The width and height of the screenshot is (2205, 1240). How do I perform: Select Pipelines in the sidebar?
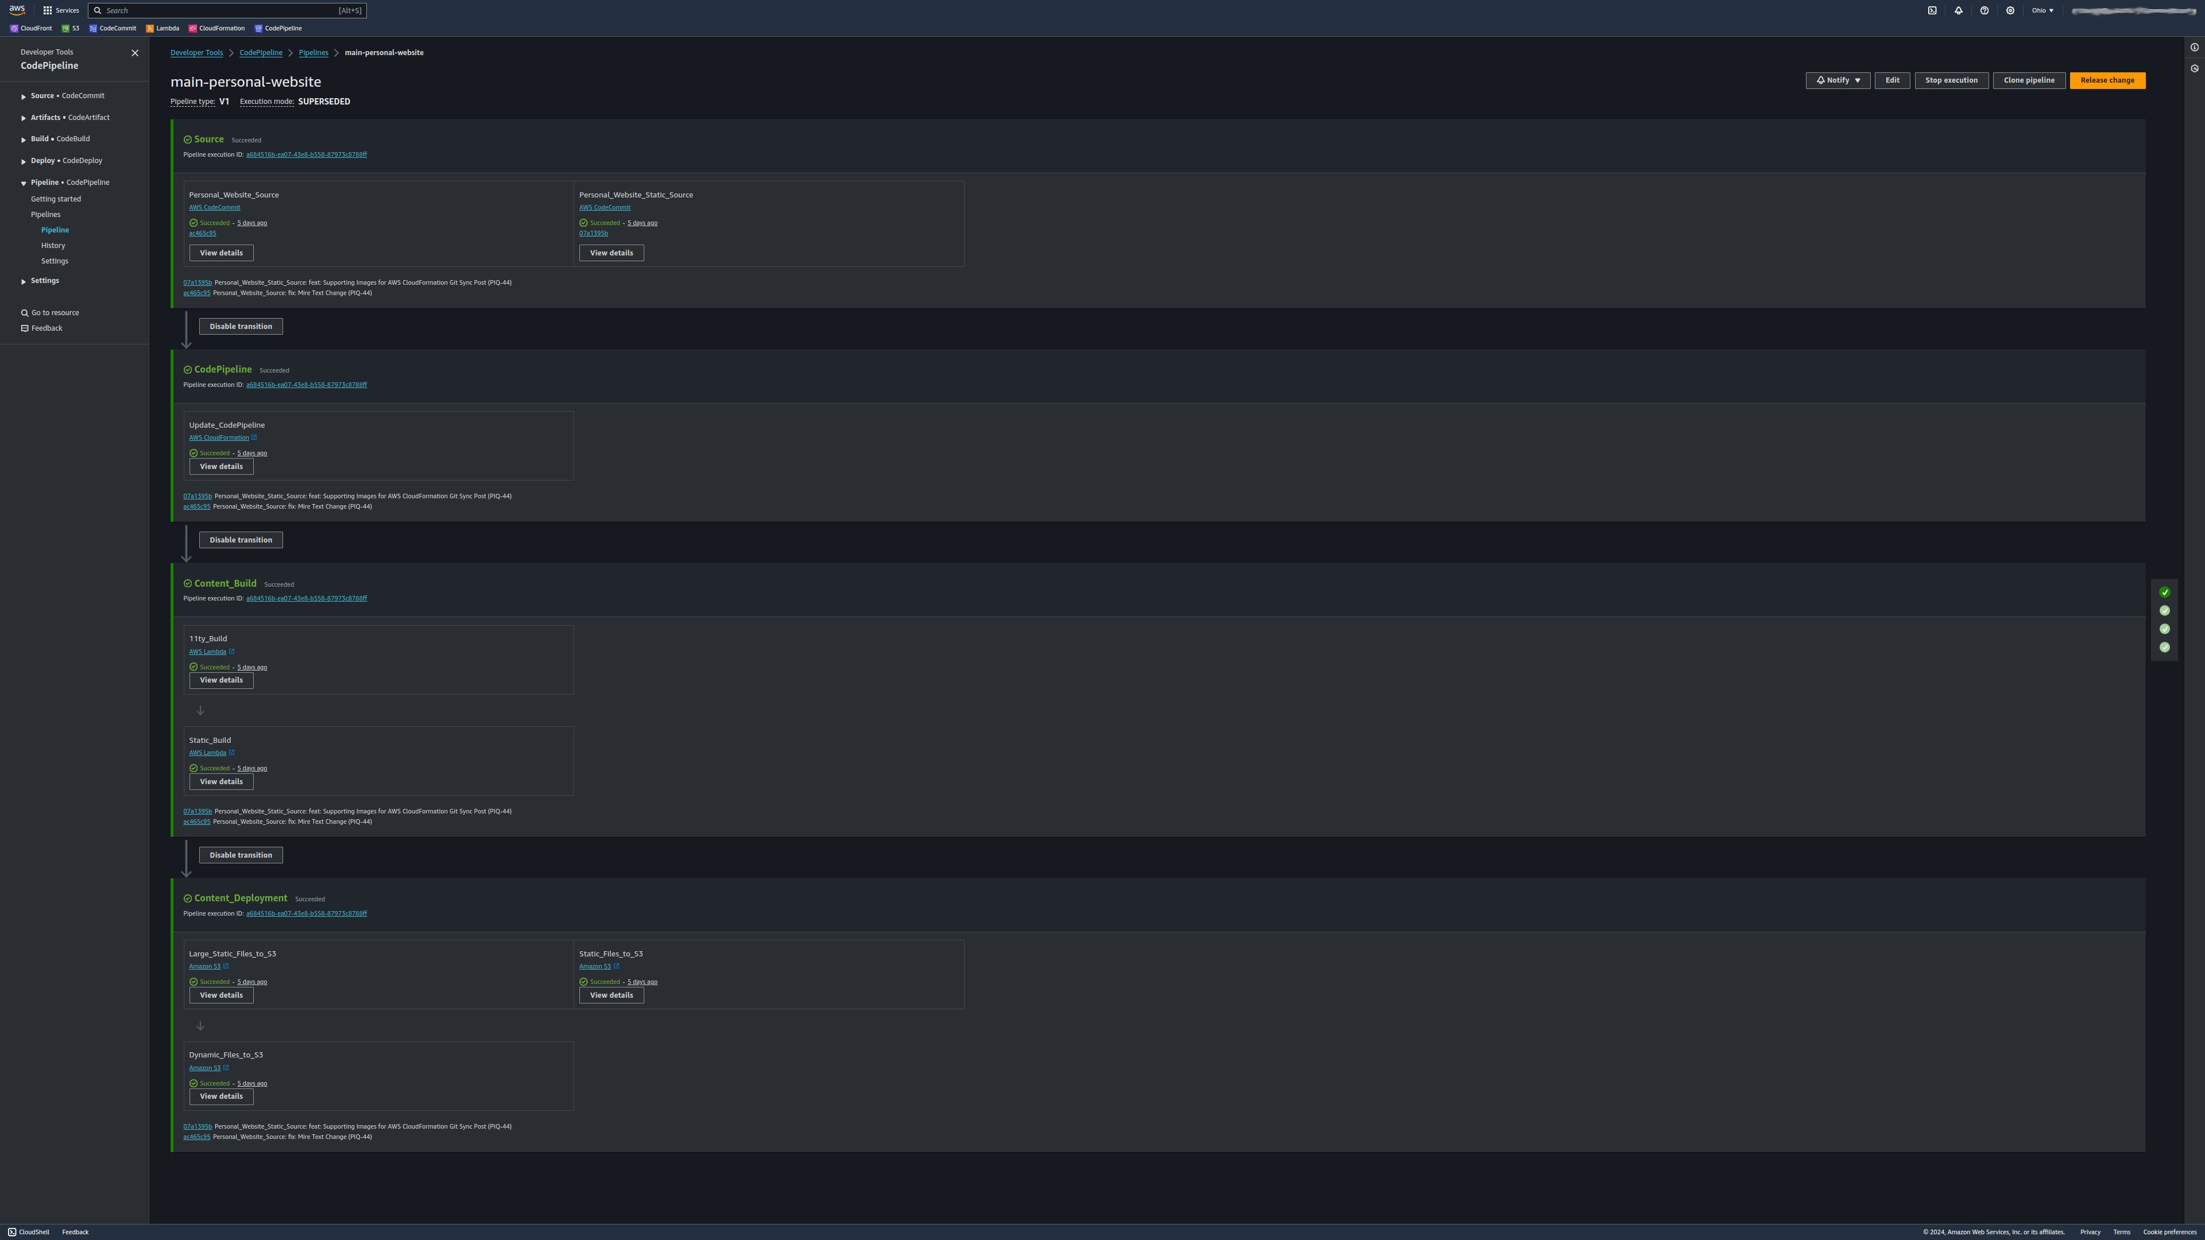[x=45, y=215]
